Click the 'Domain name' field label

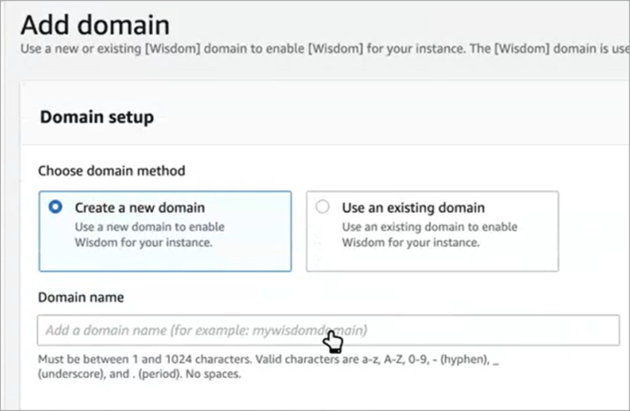80,297
